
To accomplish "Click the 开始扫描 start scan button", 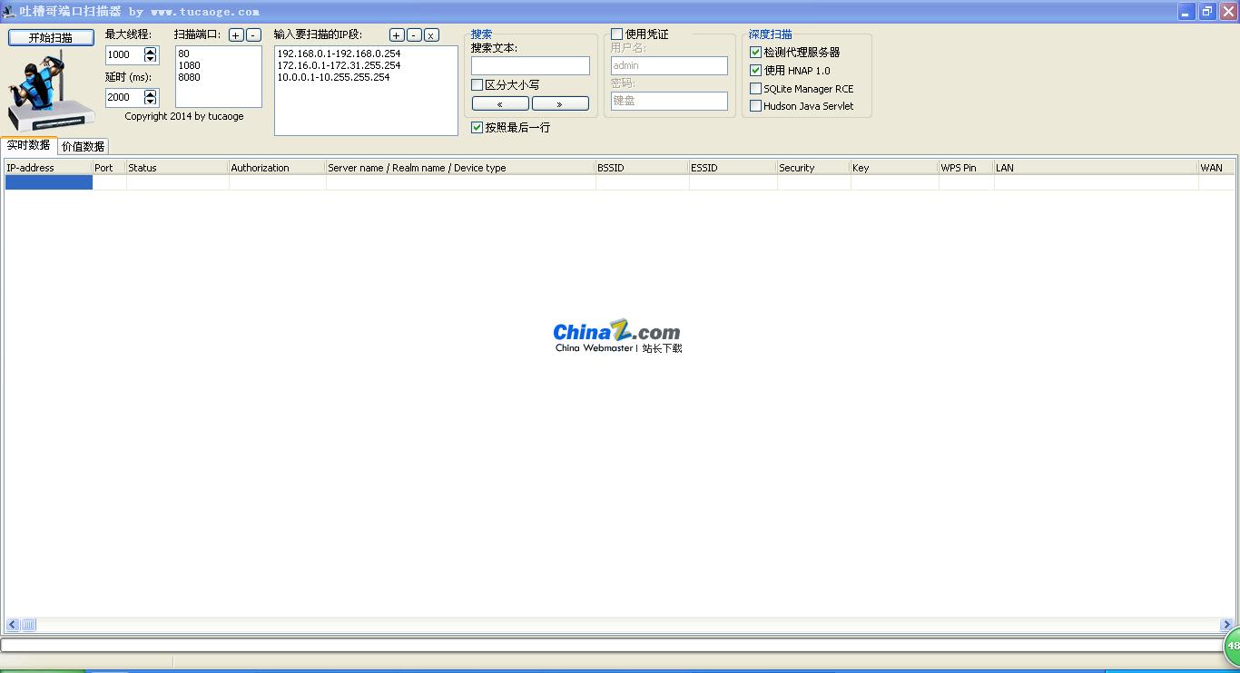I will tap(51, 37).
